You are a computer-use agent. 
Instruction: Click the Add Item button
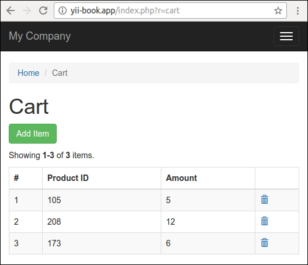(x=33, y=134)
